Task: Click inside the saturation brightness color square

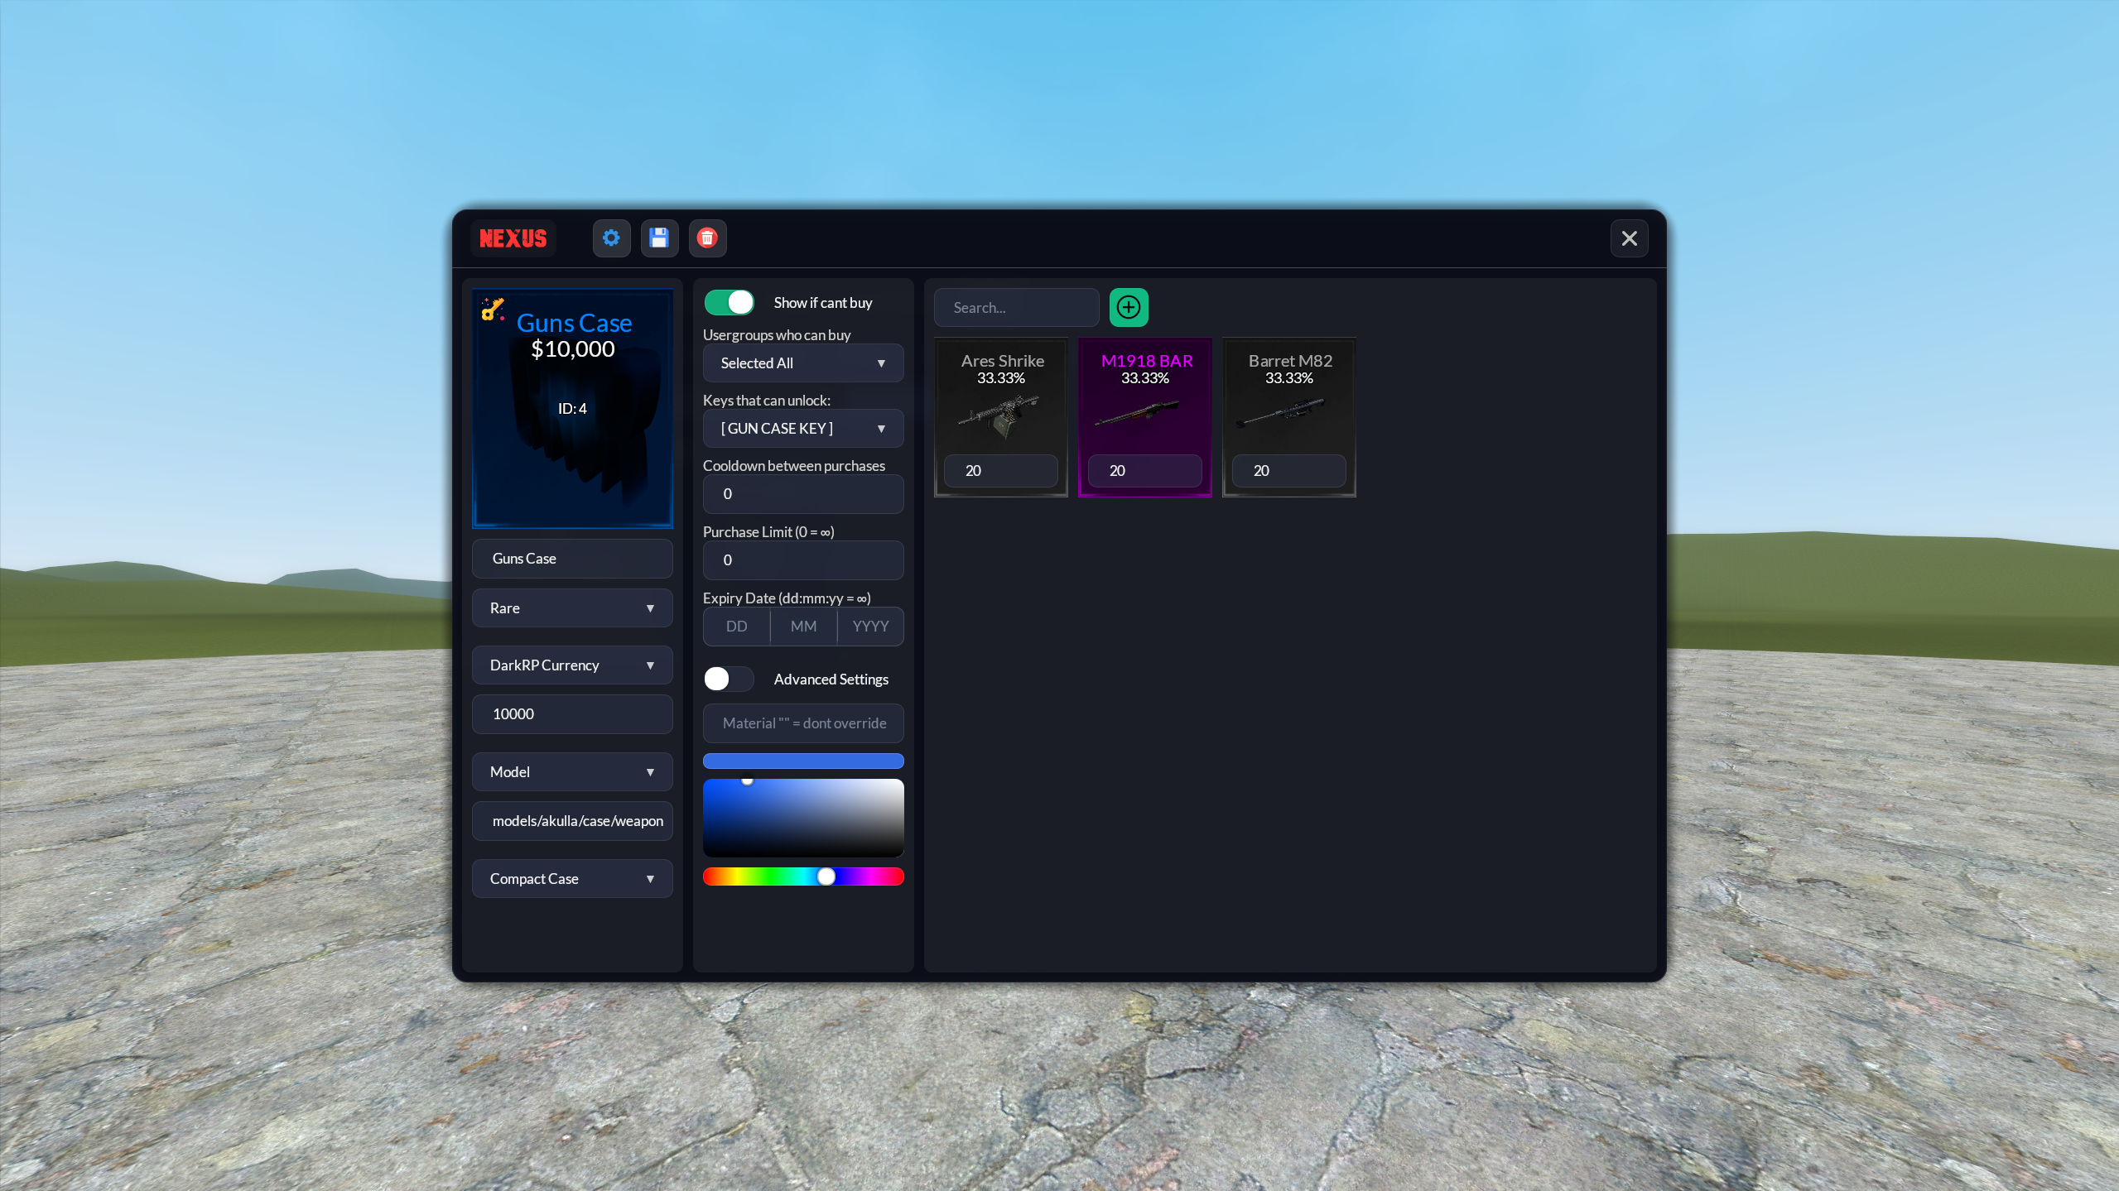Action: (x=803, y=818)
